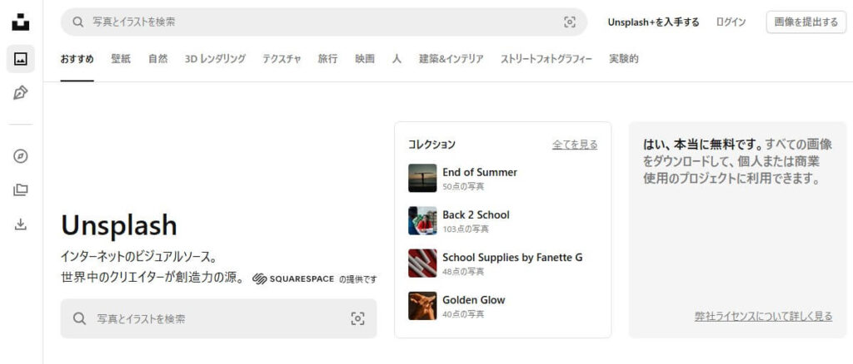
Task: Select the ストリートフォトグラフィー tab
Action: click(546, 59)
